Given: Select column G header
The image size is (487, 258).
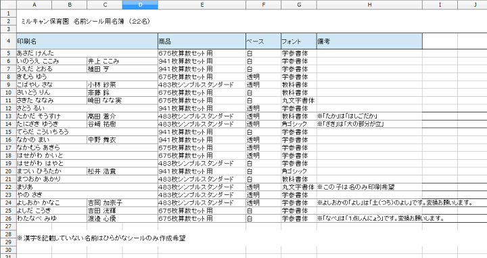Looking at the screenshot, I should tap(299, 5).
